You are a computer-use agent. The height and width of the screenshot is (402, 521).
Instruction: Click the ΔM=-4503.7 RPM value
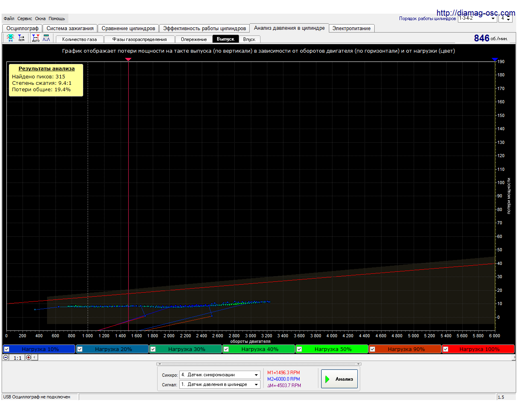pyautogui.click(x=284, y=386)
